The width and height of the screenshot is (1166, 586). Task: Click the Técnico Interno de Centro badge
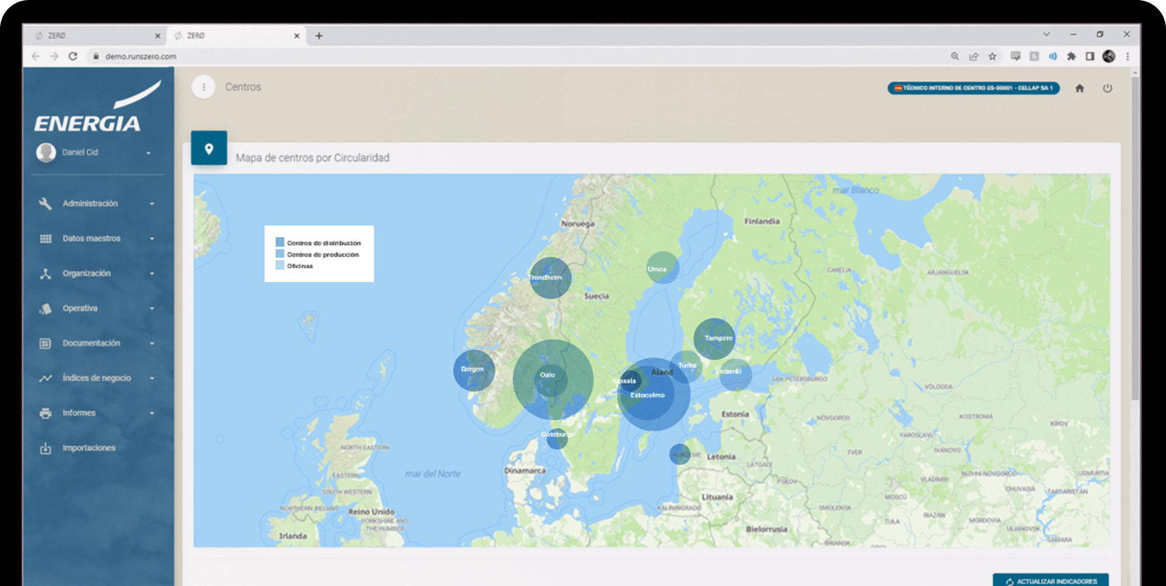pyautogui.click(x=973, y=88)
